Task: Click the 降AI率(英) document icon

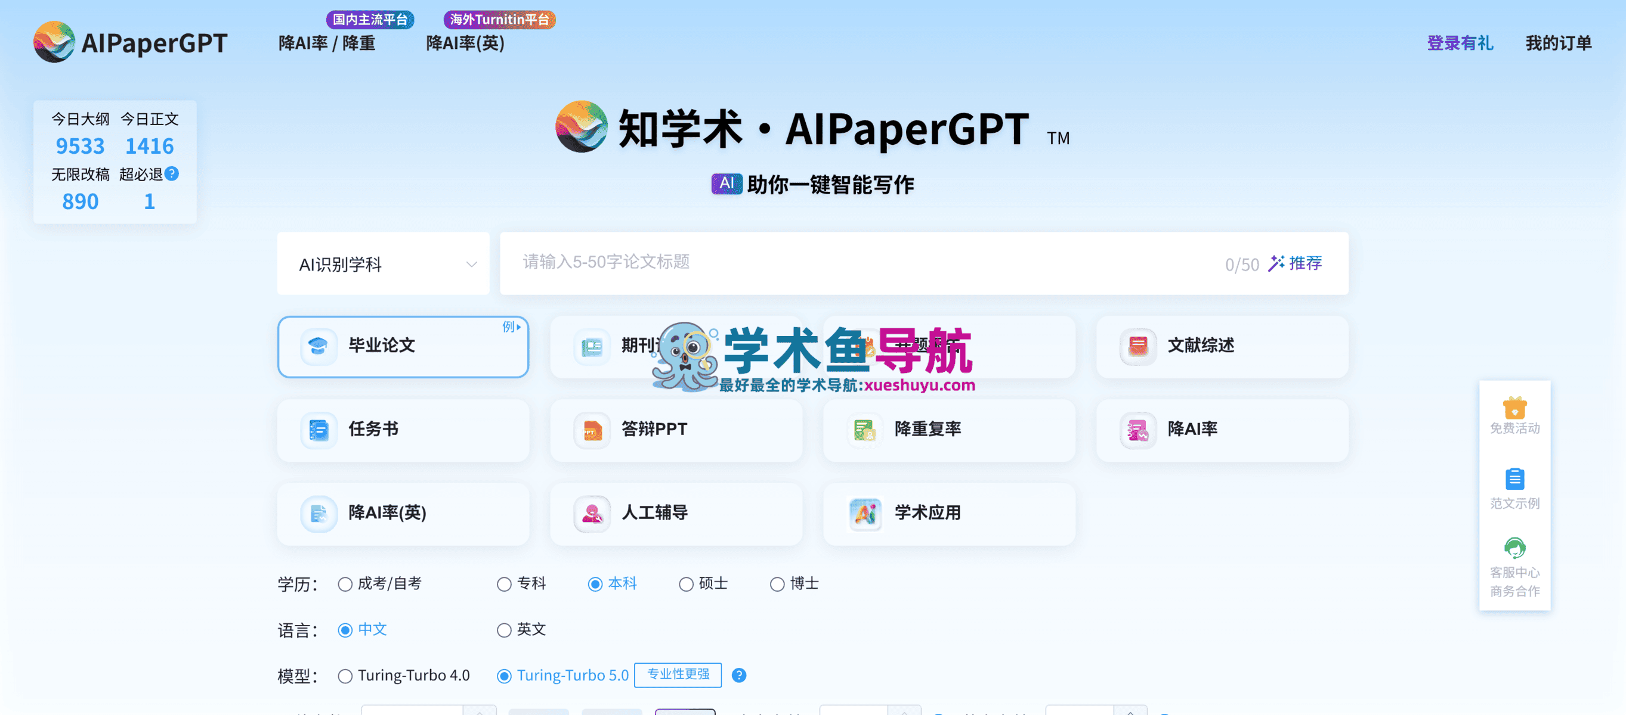Action: (318, 514)
